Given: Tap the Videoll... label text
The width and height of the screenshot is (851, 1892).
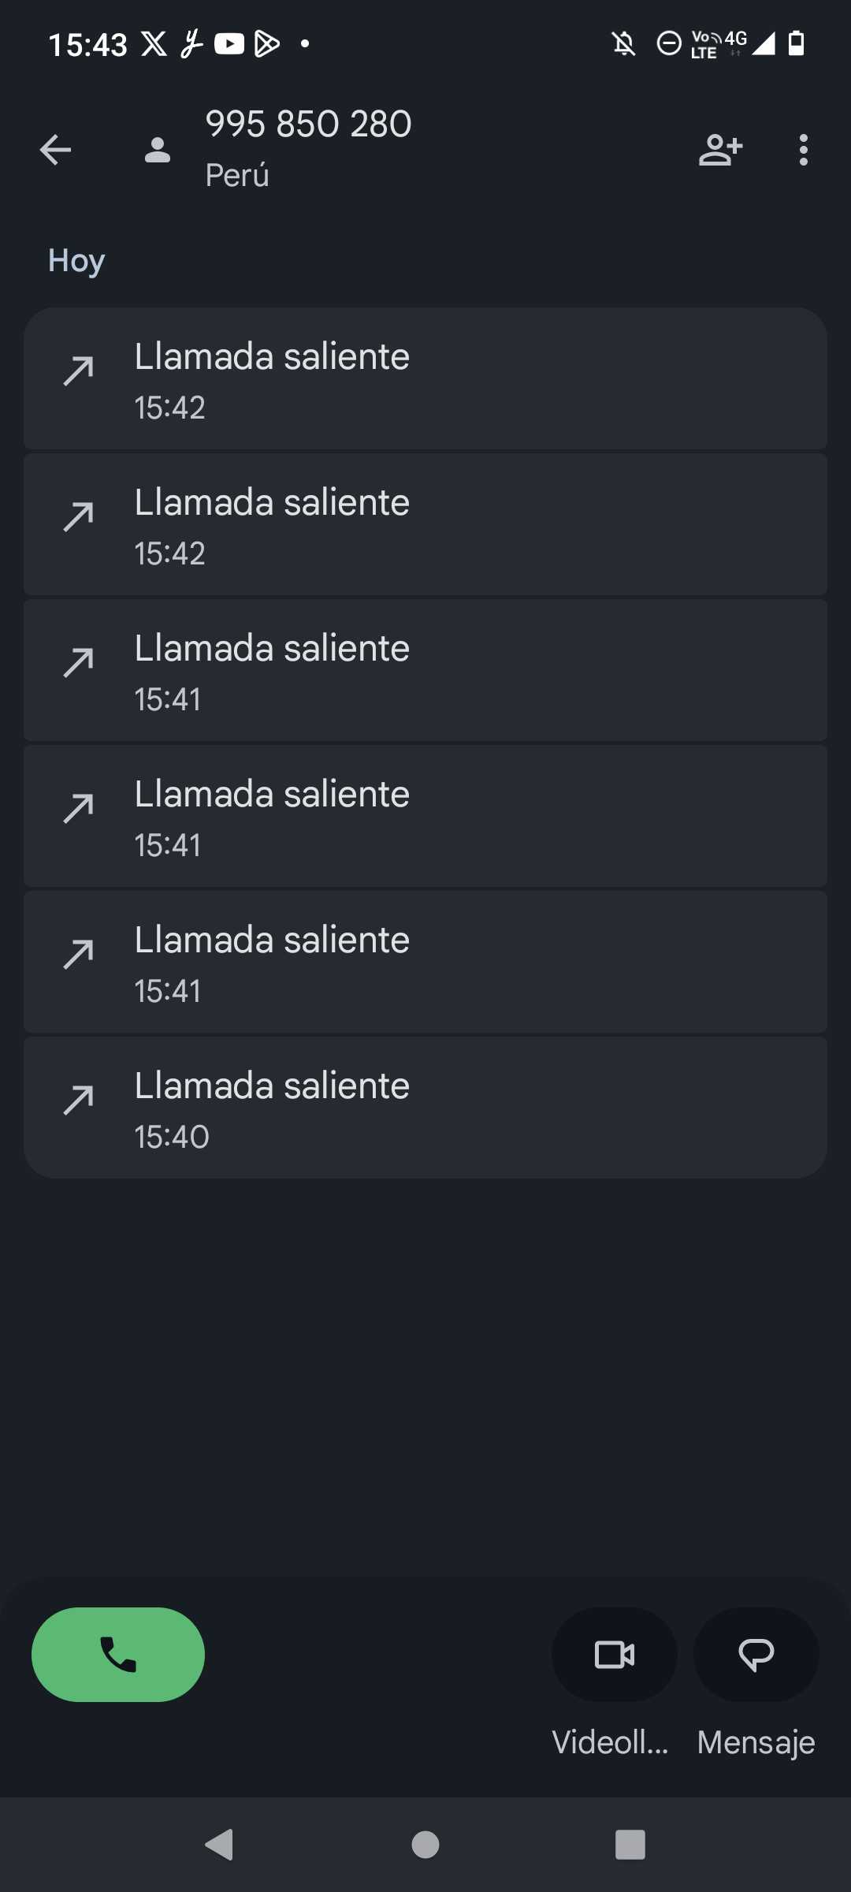Looking at the screenshot, I should pyautogui.click(x=610, y=1742).
